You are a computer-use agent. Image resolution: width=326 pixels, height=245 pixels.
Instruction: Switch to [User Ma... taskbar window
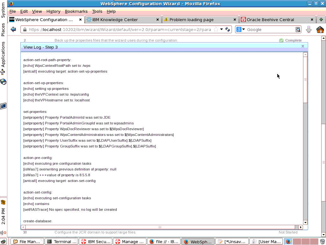[266, 241]
